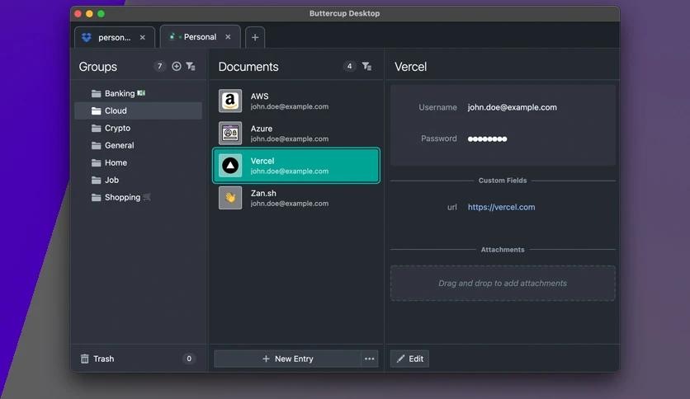Image resolution: width=690 pixels, height=399 pixels.
Task: Select the Shopping group
Action: (x=138, y=198)
